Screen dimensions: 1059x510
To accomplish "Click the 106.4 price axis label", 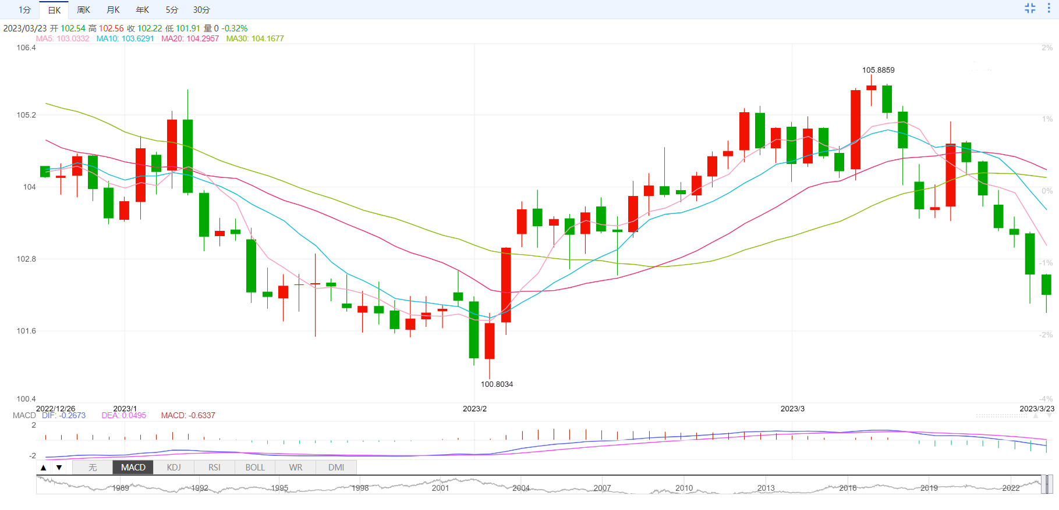I will click(x=26, y=48).
